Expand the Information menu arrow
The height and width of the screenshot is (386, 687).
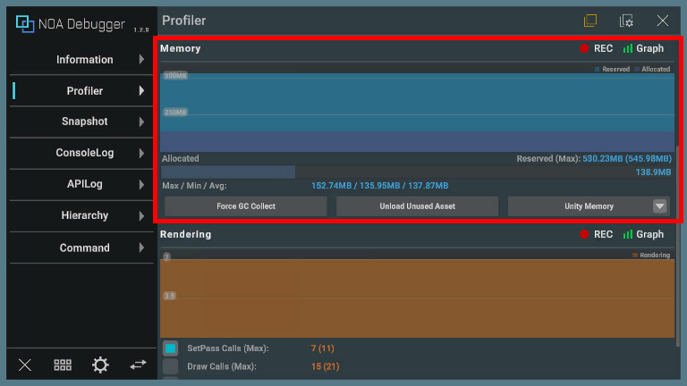141,60
